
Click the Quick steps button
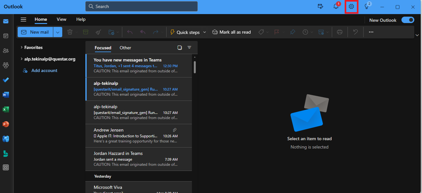click(x=185, y=32)
